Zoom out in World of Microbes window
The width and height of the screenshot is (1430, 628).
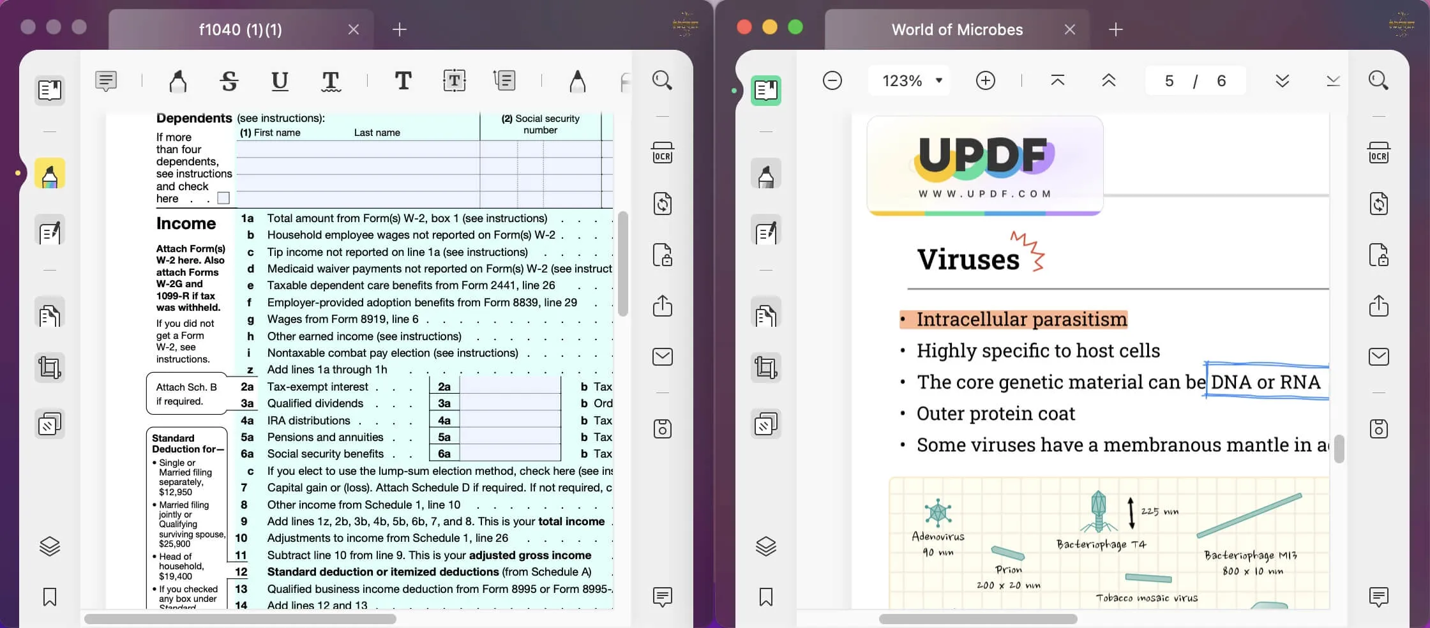[x=832, y=81]
